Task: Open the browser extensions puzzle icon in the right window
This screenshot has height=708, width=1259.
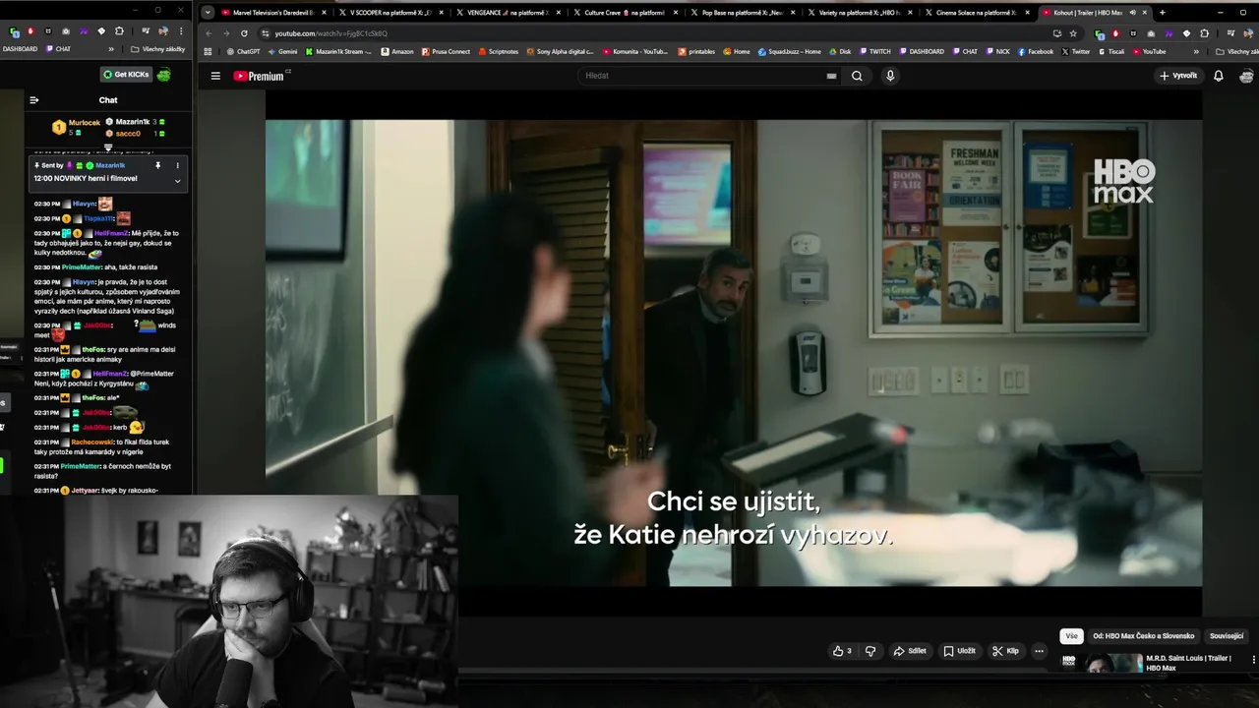Action: click(x=1205, y=32)
